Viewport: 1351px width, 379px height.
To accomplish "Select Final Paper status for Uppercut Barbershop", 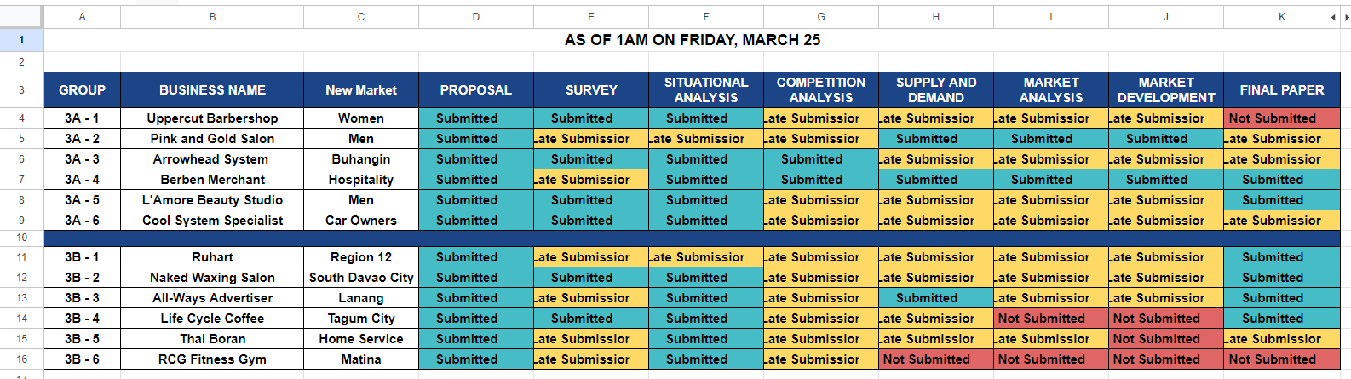I will coord(1281,118).
